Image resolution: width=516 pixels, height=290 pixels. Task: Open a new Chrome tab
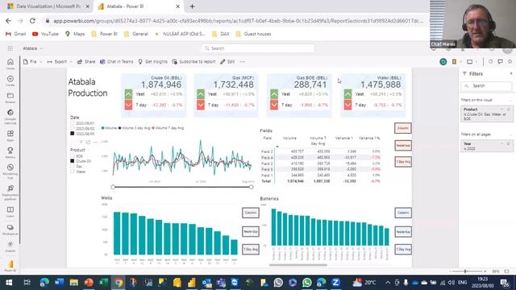point(192,6)
